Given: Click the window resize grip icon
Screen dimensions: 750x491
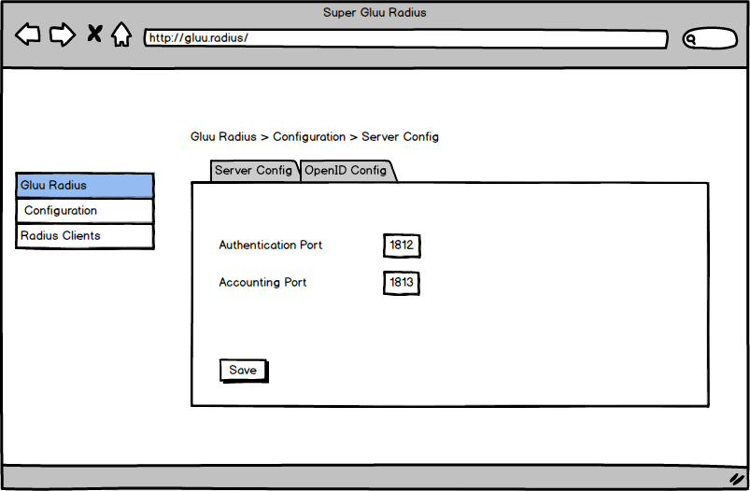Looking at the screenshot, I should coord(738,478).
